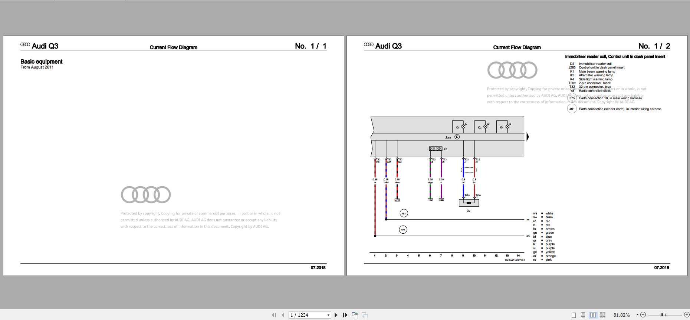Screen dimensions: 690x320
Task: Go to the next page
Action: (336, 315)
